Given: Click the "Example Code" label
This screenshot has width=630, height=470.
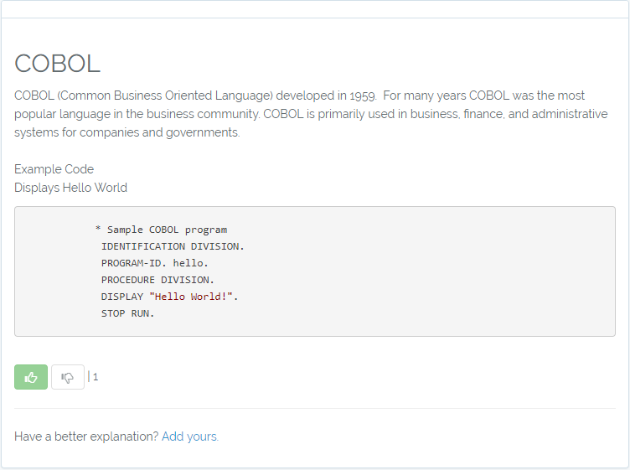Looking at the screenshot, I should (54, 169).
